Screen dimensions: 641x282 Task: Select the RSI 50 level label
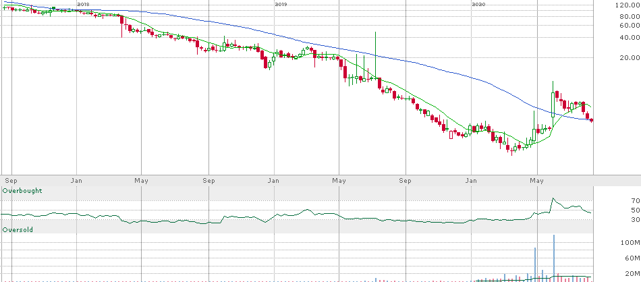click(x=635, y=210)
